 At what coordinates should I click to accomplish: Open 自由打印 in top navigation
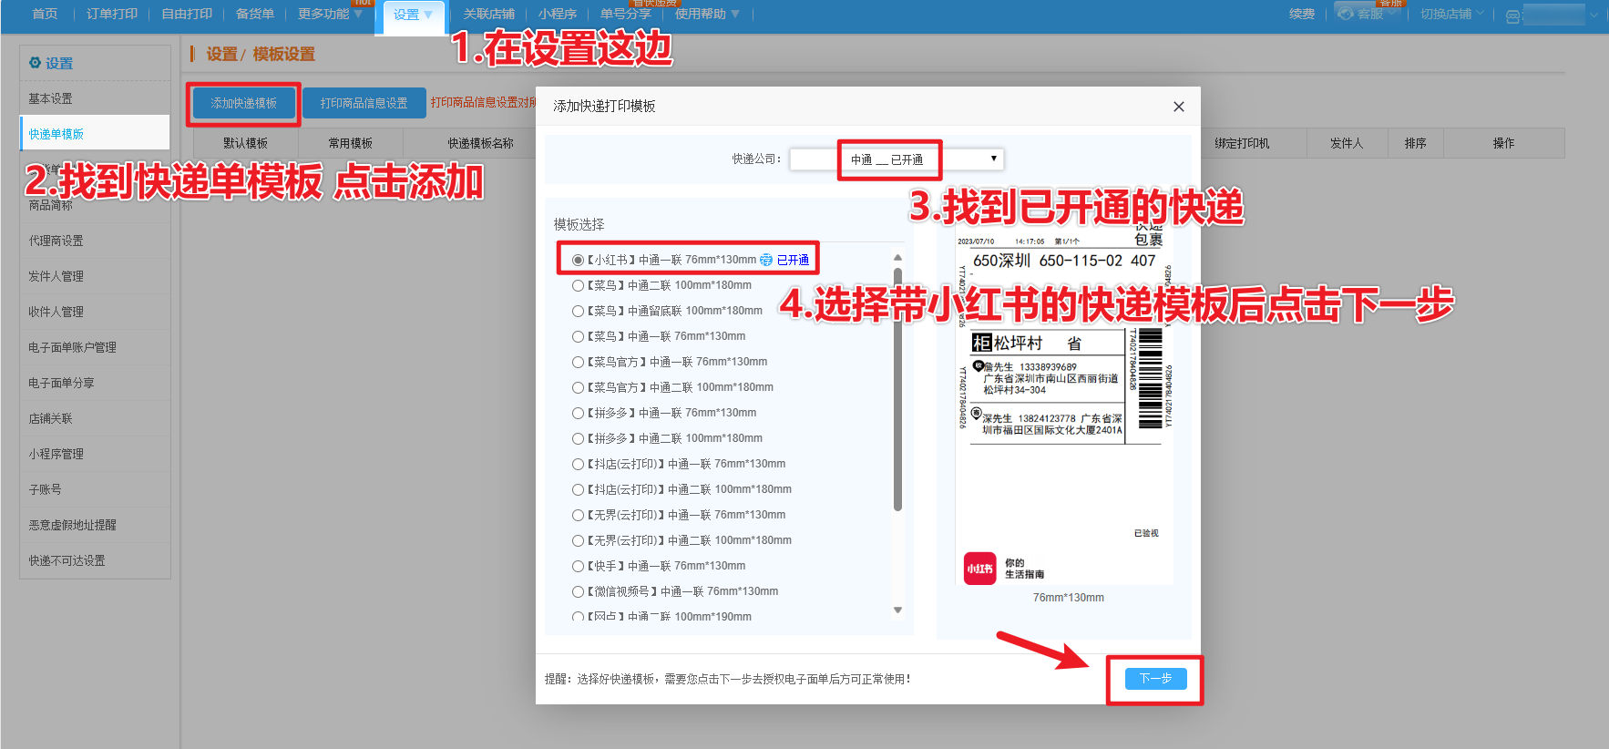pyautogui.click(x=187, y=14)
